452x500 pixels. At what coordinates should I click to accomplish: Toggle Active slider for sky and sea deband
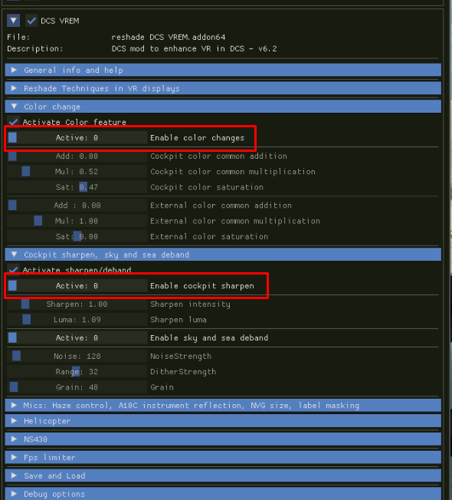click(77, 337)
